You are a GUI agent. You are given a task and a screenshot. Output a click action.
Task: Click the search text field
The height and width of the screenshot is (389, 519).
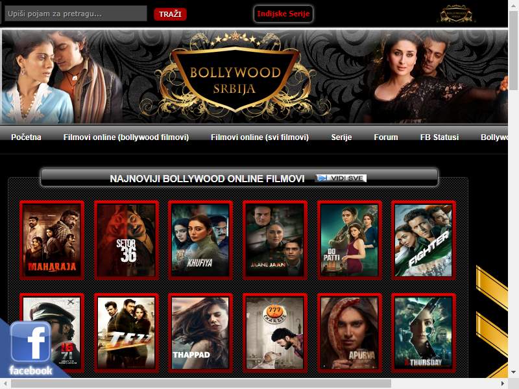click(76, 14)
